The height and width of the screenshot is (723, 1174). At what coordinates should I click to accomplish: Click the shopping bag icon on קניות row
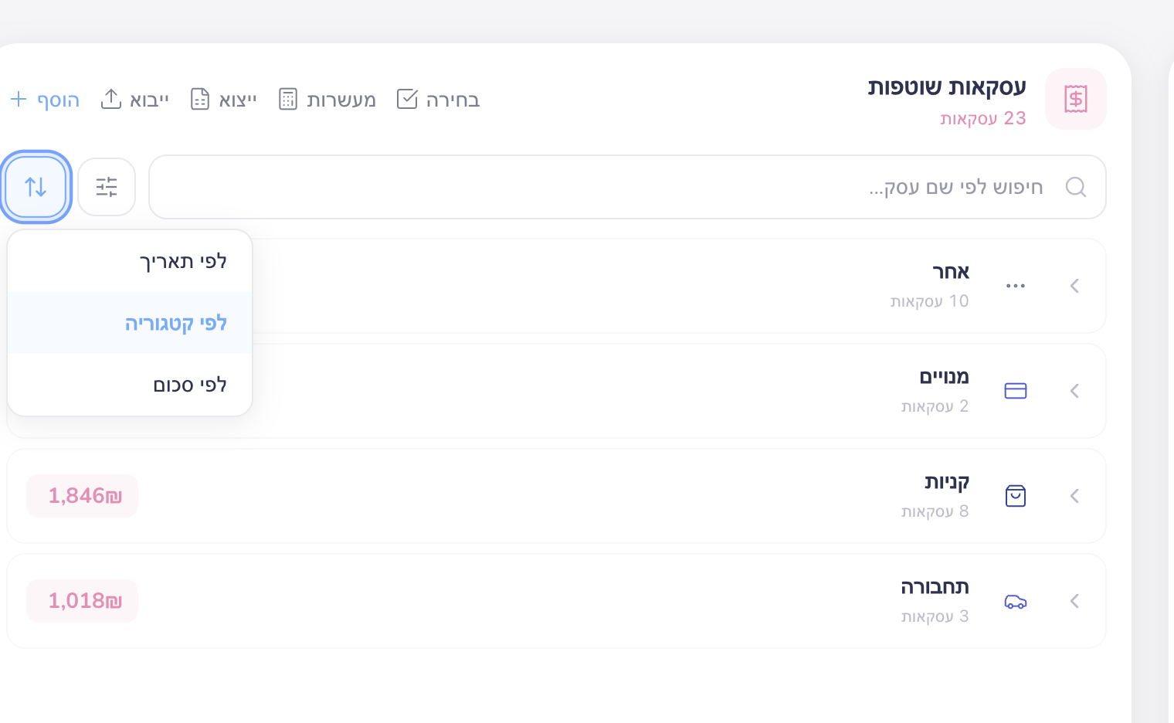pos(1016,496)
